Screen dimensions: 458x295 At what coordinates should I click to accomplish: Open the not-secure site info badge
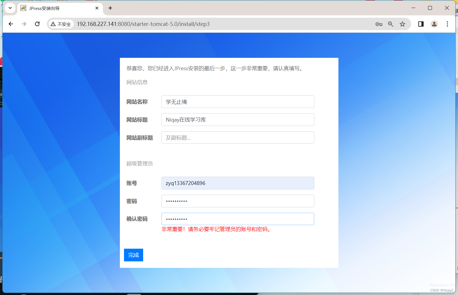(x=61, y=24)
